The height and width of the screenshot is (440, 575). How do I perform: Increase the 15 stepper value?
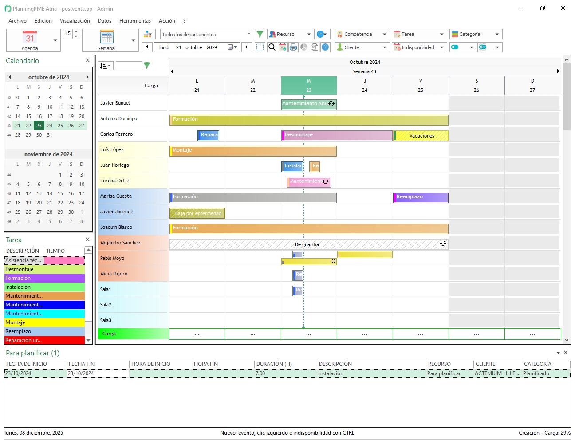(76, 31)
